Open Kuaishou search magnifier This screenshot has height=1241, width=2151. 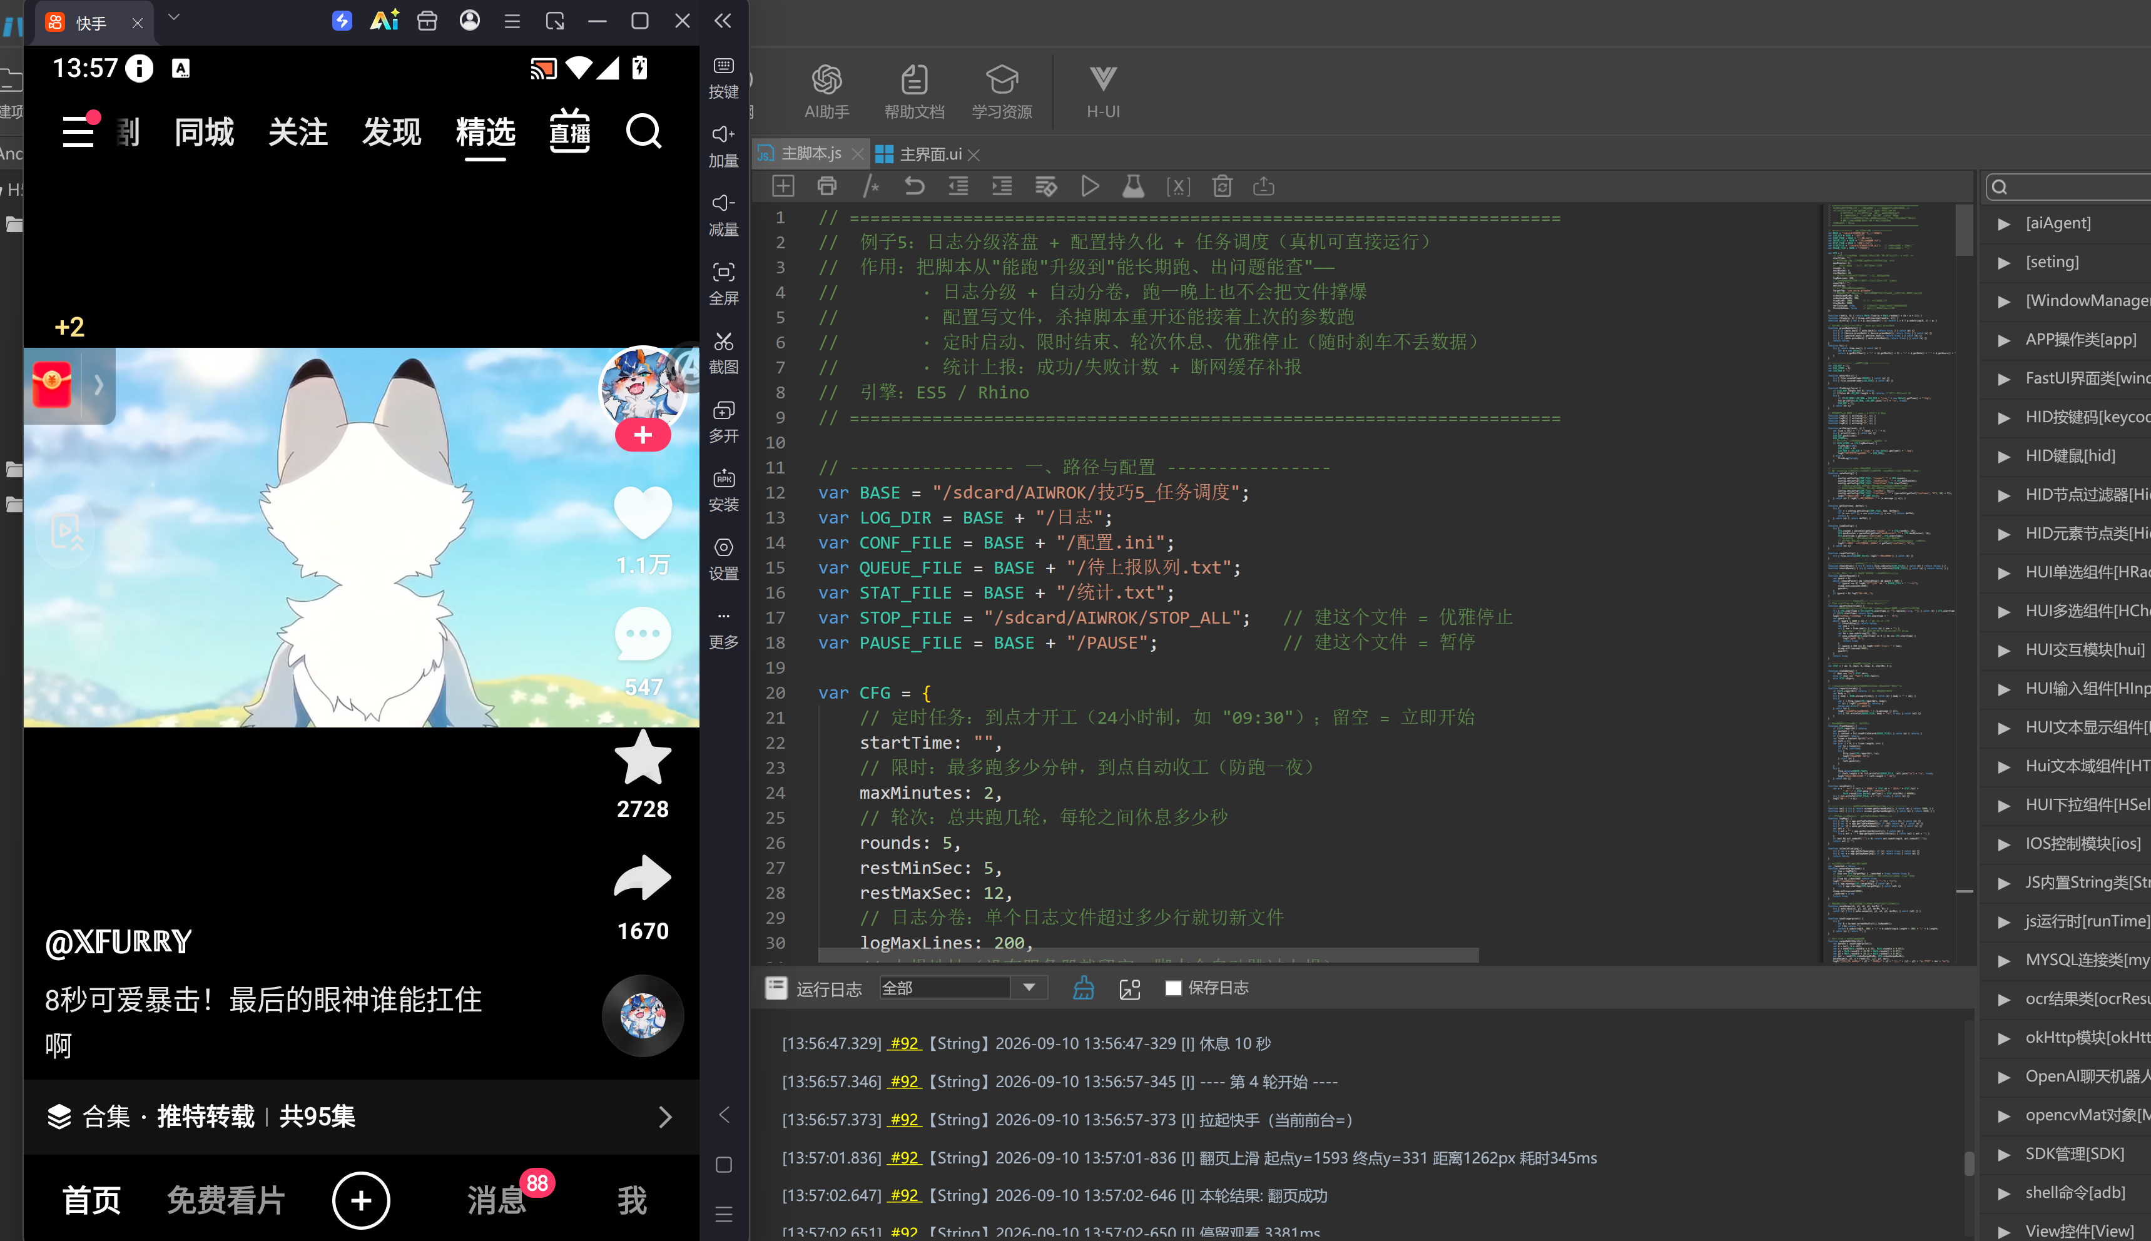point(644,132)
